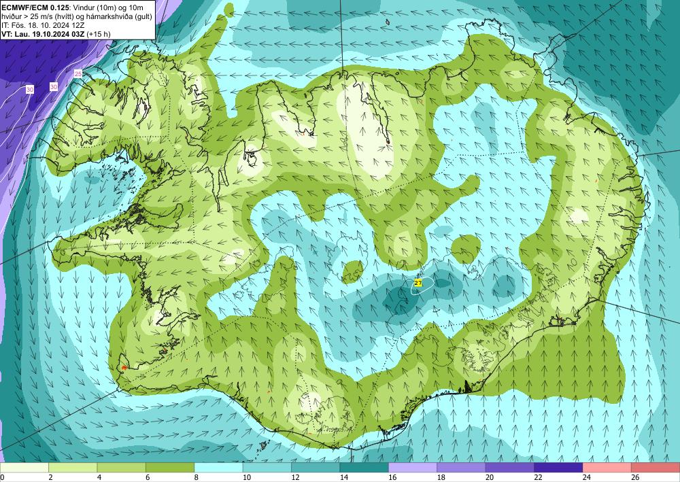Click the VT: Lau. 19.10.2024 03Z text

click(x=44, y=34)
